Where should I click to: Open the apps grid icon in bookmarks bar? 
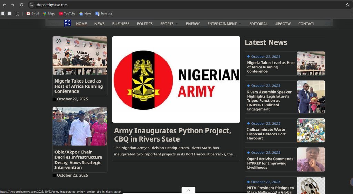point(17,14)
